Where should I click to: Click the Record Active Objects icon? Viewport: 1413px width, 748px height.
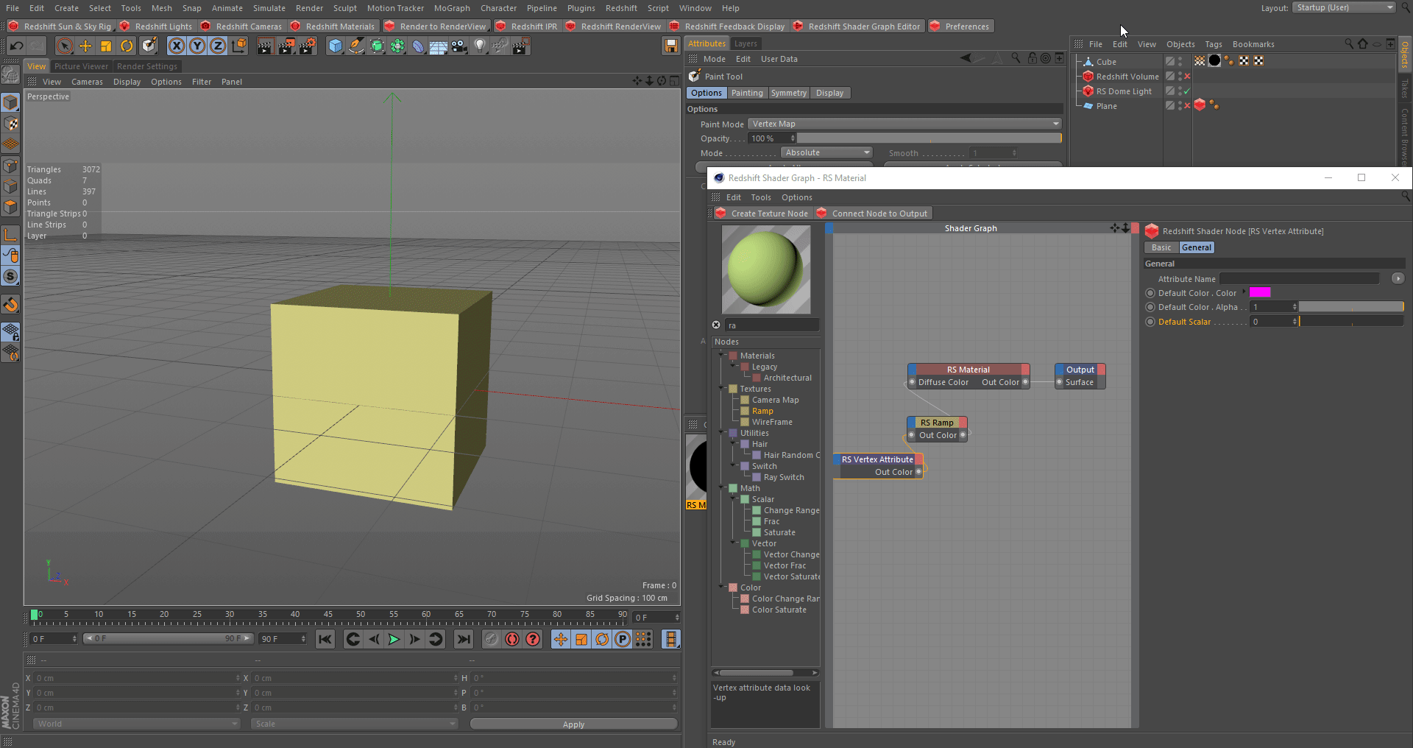492,639
